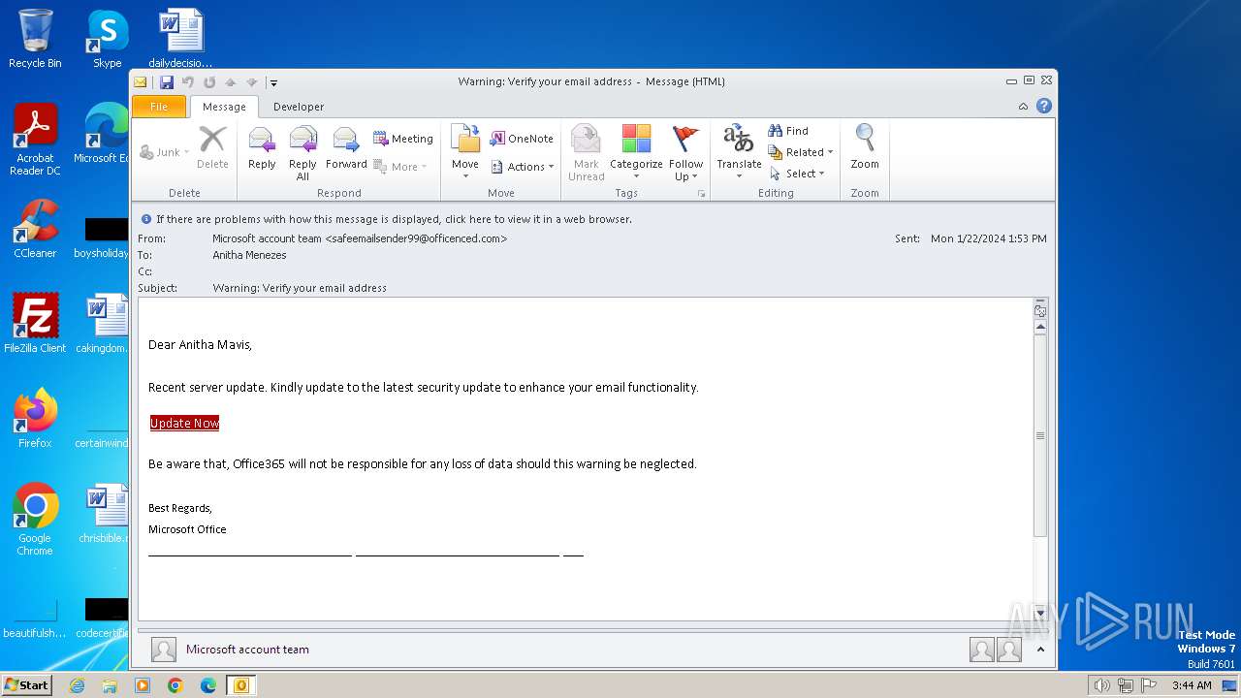The height and width of the screenshot is (698, 1241).
Task: Open Select dropdown in Editing
Action: [x=797, y=174]
